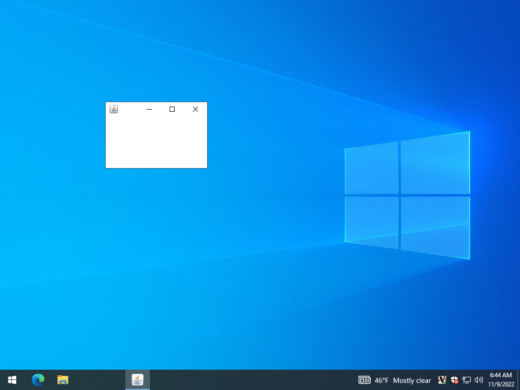This screenshot has width=520, height=390.
Task: Open File Explorer from the taskbar
Action: coord(62,380)
